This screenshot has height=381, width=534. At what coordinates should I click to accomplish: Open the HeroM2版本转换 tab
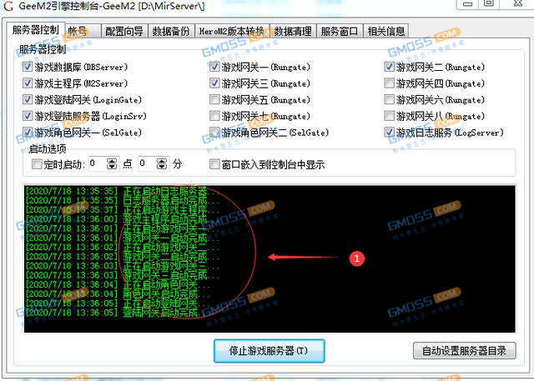tap(232, 32)
